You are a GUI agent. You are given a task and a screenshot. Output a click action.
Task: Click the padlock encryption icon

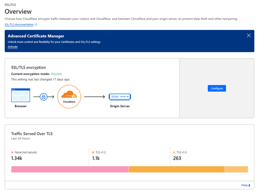[x=44, y=97]
